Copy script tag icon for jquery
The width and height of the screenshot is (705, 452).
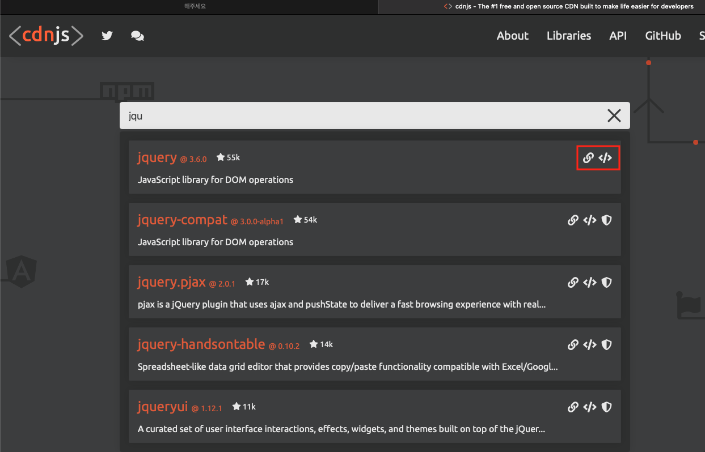[605, 158]
